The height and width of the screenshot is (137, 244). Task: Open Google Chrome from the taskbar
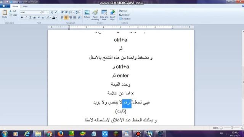click(x=49, y=134)
